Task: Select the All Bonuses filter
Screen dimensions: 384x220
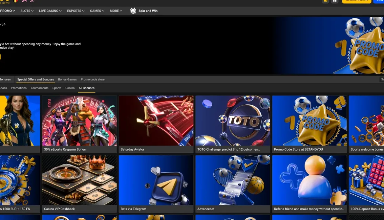Action: pyautogui.click(x=86, y=88)
